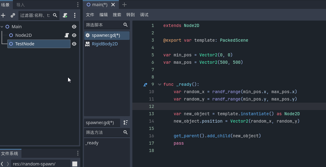Click the add child node plus icon
The height and width of the screenshot is (167, 326).
(x=3, y=15)
